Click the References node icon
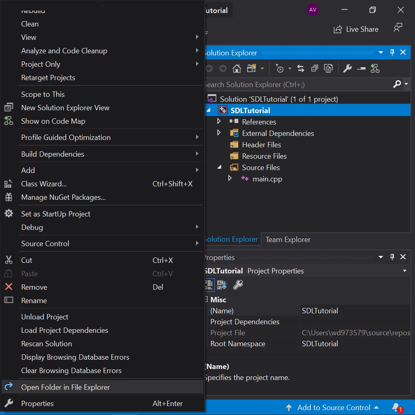Image resolution: width=415 pixels, height=415 pixels. point(234,121)
